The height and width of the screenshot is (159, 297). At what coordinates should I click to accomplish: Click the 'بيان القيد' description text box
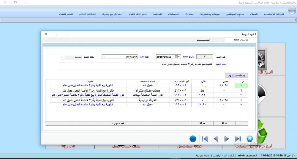pyautogui.click(x=136, y=66)
